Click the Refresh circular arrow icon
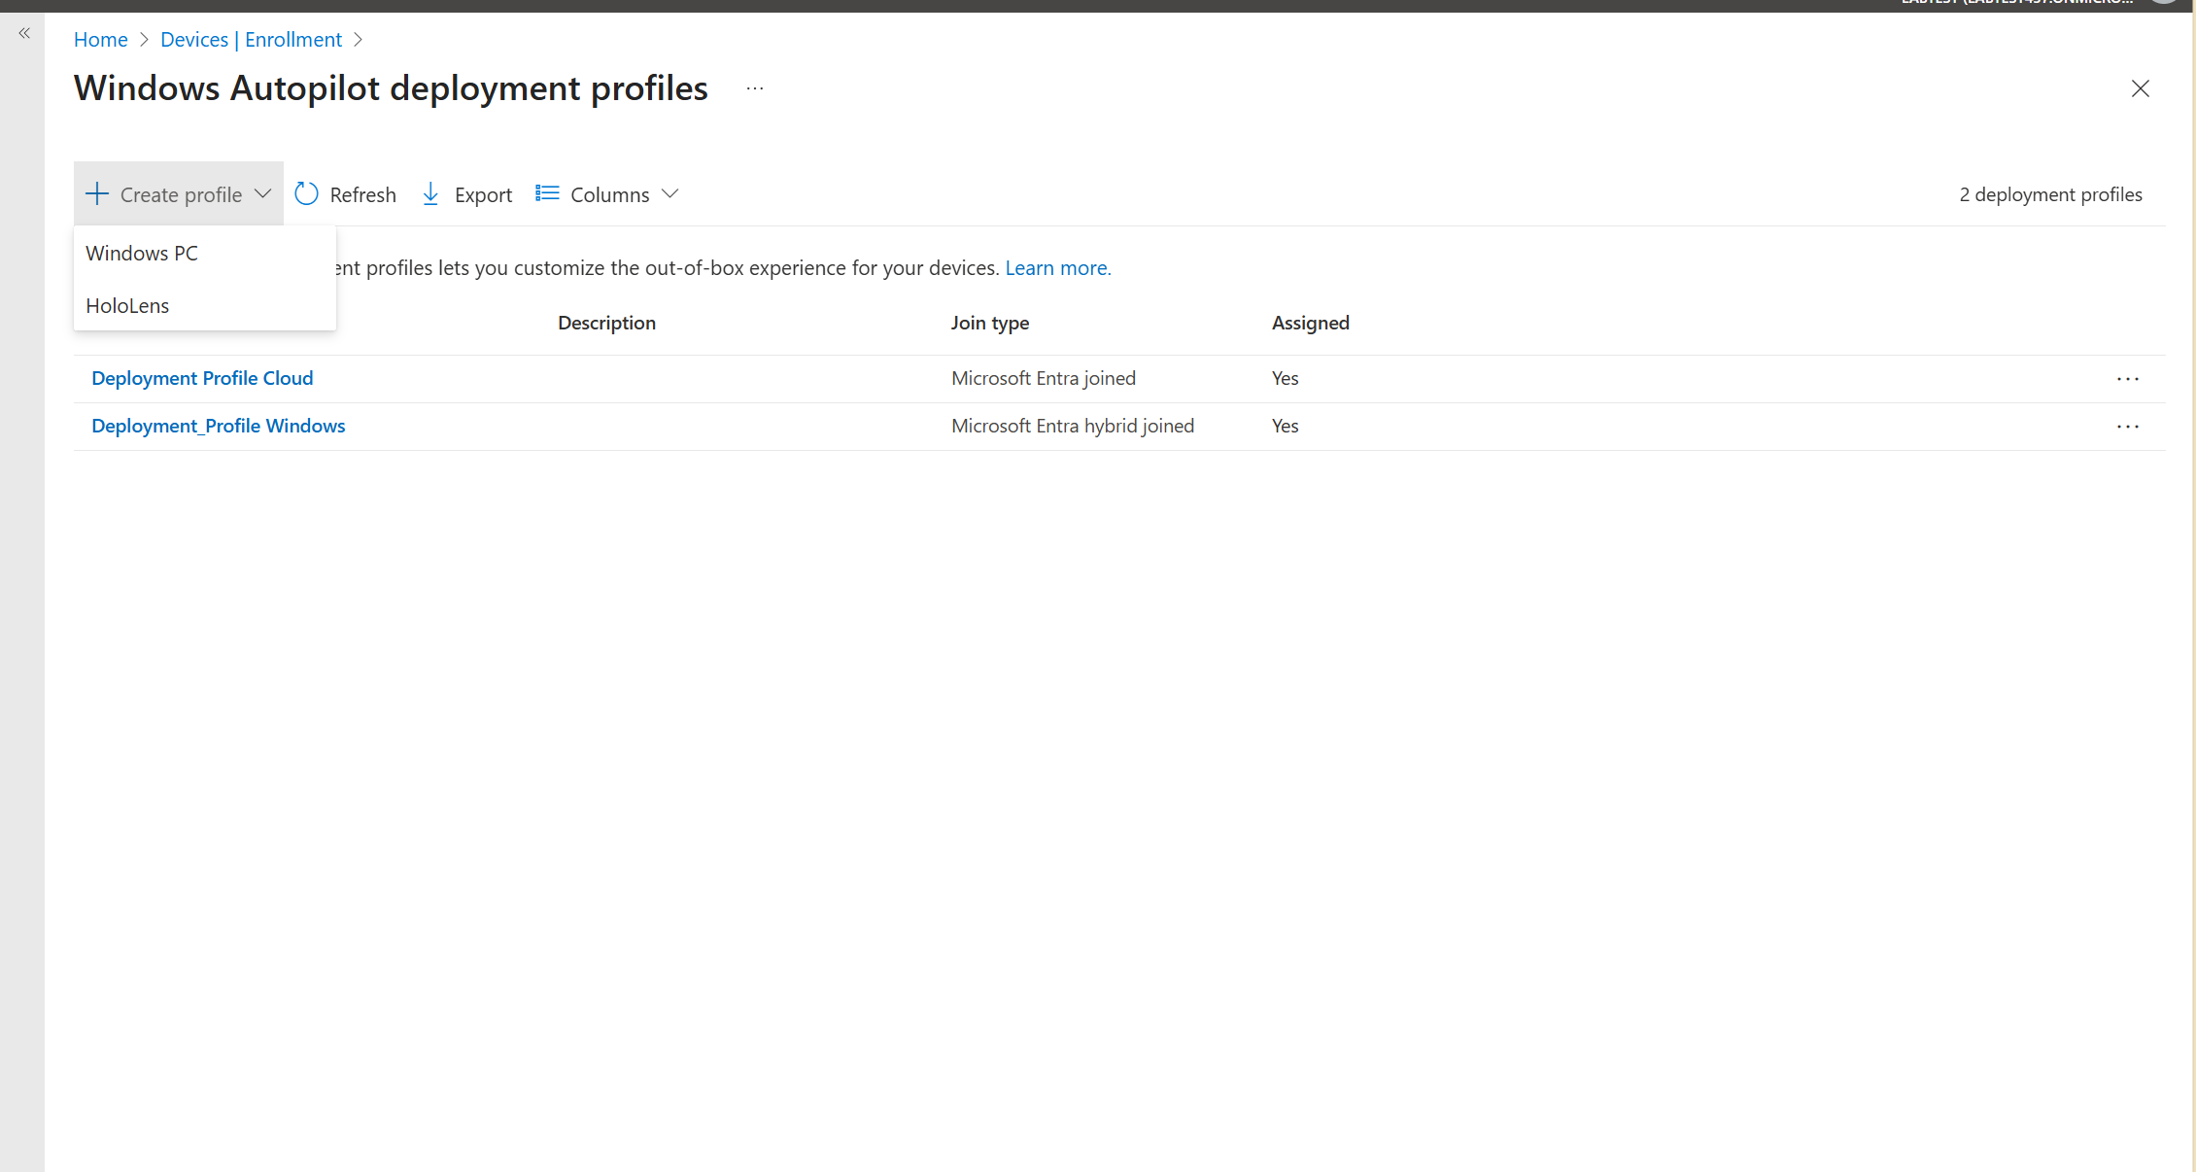The image size is (2196, 1172). 306,194
